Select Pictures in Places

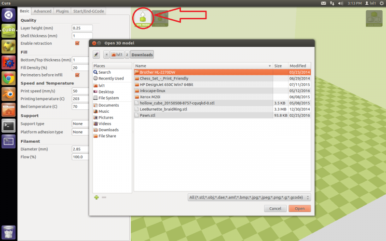tap(112, 118)
